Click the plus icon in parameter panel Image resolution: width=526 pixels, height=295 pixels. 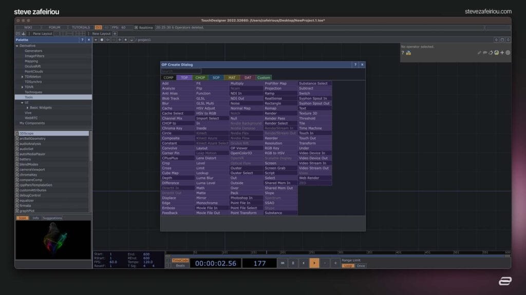pyautogui.click(x=502, y=53)
